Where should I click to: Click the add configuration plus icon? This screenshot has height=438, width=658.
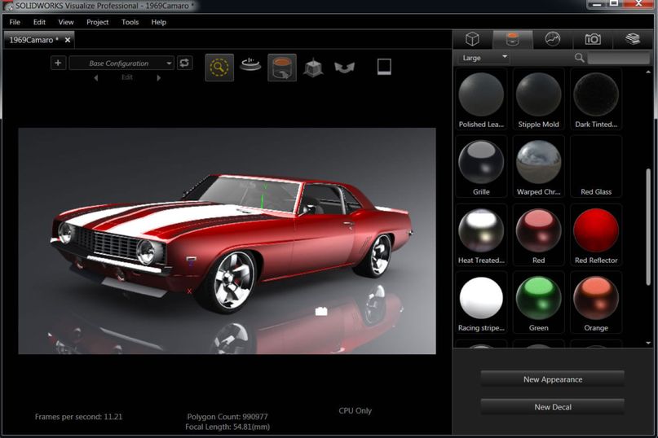pyautogui.click(x=59, y=63)
